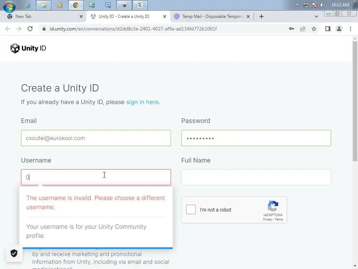The height and width of the screenshot is (269, 358).
Task: Open the colored-bars taskbar app icon
Action: point(140,5)
